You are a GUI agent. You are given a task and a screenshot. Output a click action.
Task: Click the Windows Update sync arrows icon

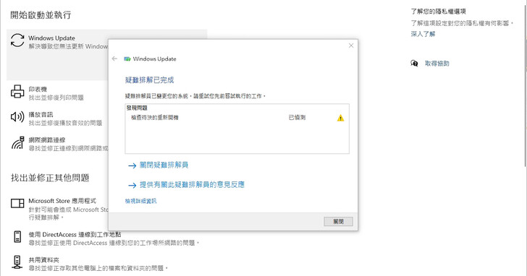point(17,40)
